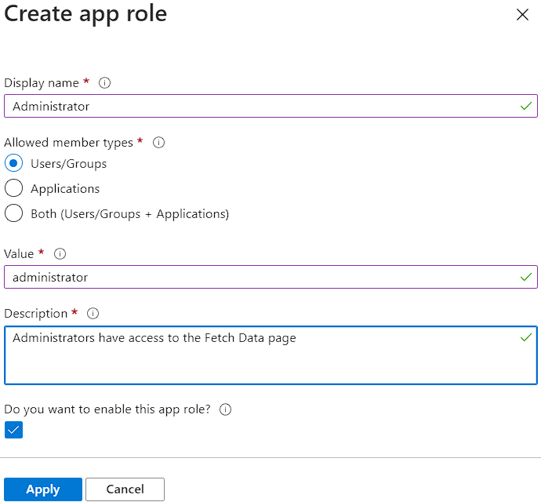Click green validation checkmark in Description box
Screen dimensions: 541x502
(525, 337)
